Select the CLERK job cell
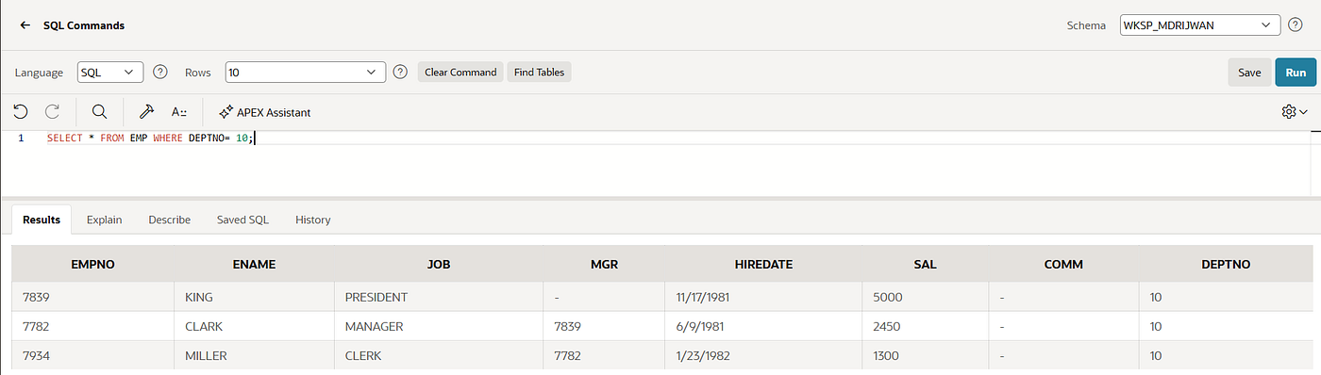 point(439,355)
